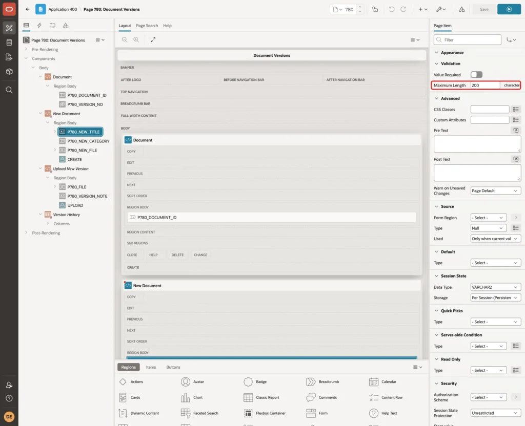Screen dimensions: 525x426
Task: Select P780_NEW_CATEGORY in the tree
Action: 88,141
